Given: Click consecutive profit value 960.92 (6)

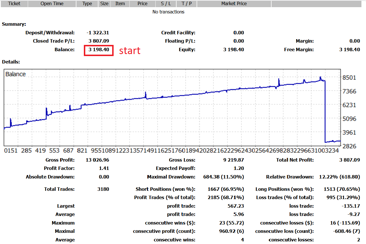Looking at the screenshot, I should click(231, 231).
